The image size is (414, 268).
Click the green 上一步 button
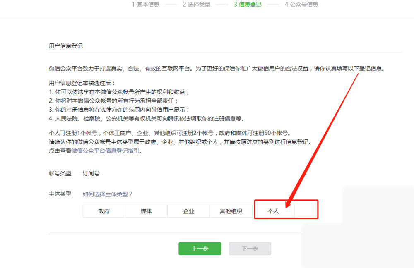tap(200, 249)
